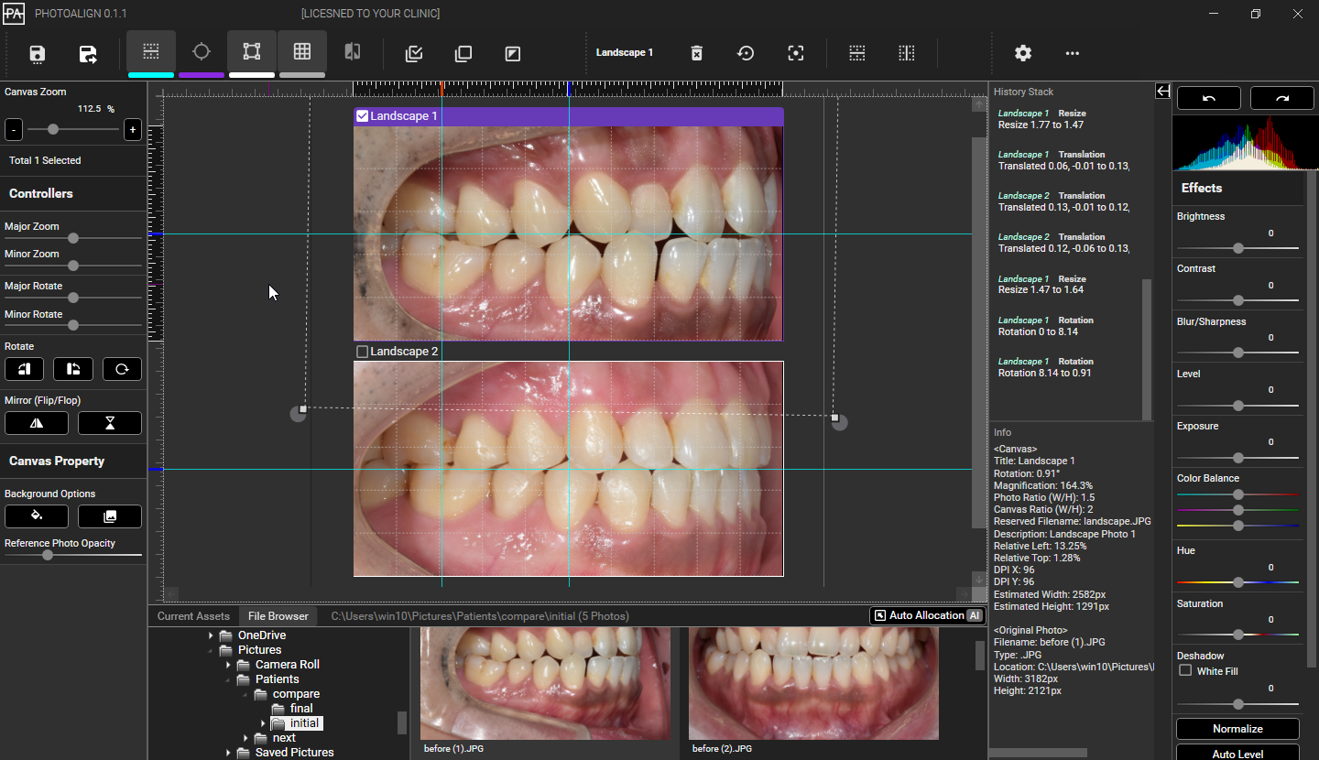
Task: Click the undo arrow above histogram
Action: [1209, 98]
